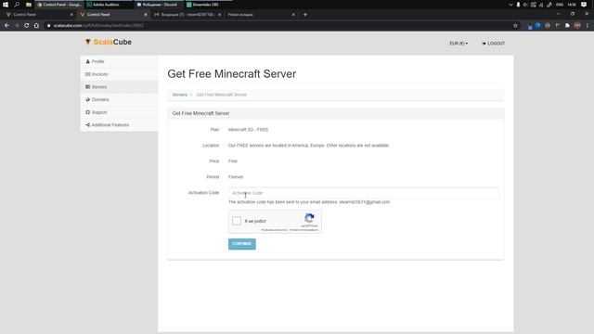
Task: Go back using browser back arrow
Action: [x=6, y=25]
